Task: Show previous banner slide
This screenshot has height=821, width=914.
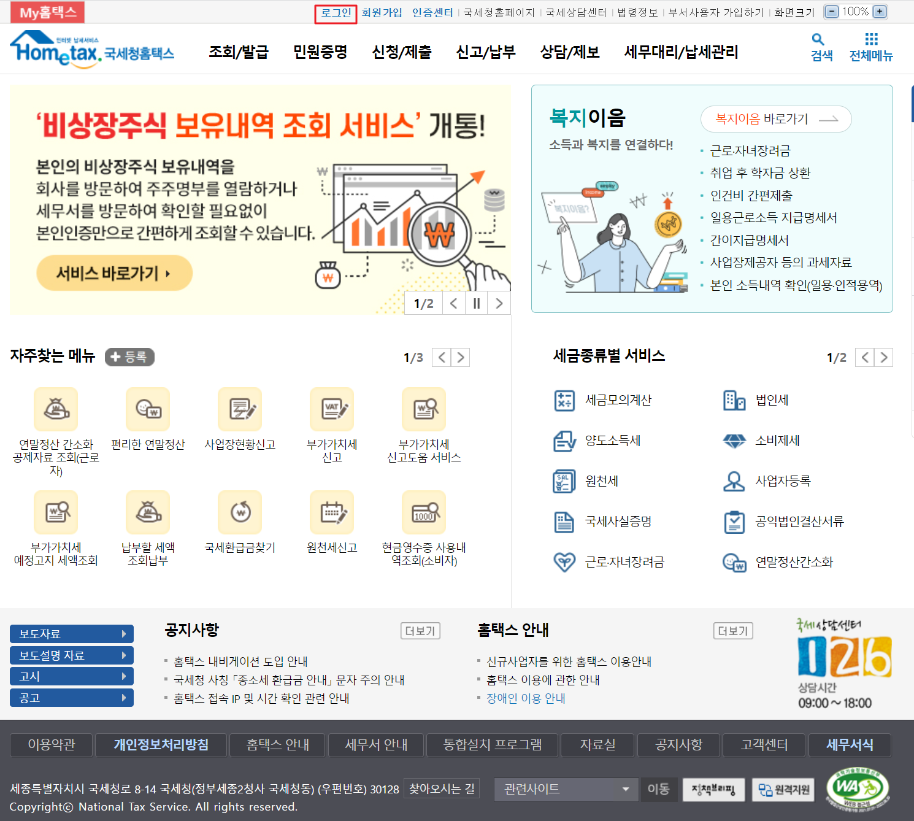Action: (x=454, y=303)
